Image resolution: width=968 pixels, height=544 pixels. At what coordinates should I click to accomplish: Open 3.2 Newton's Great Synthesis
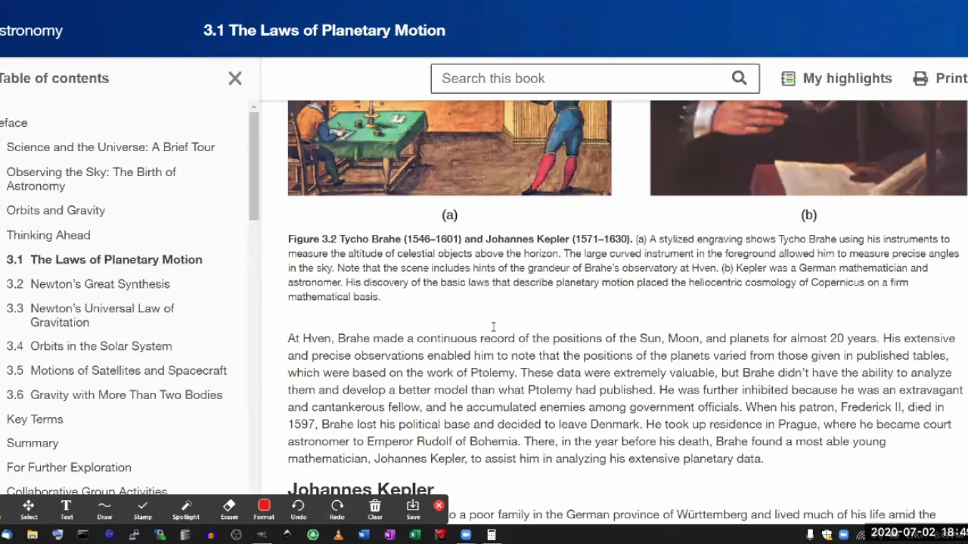(x=88, y=284)
